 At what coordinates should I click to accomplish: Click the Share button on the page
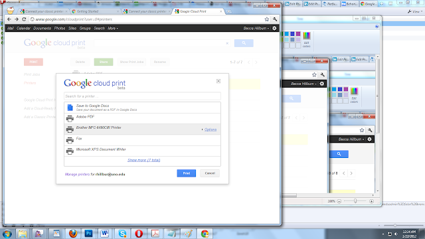click(104, 62)
